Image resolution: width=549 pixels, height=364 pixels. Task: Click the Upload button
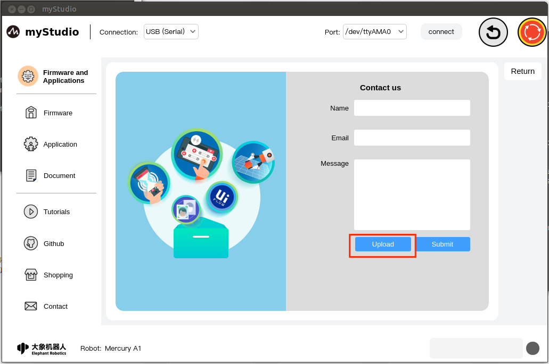[x=383, y=244]
